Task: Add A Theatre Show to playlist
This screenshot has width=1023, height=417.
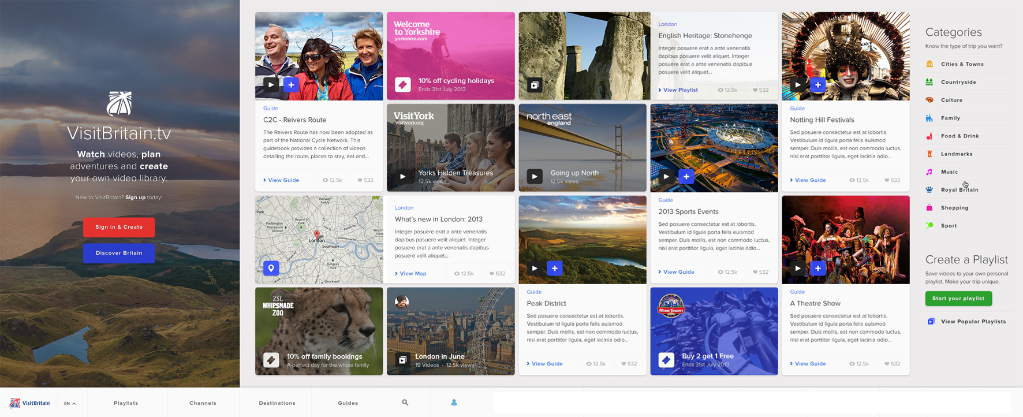Action: pos(817,268)
